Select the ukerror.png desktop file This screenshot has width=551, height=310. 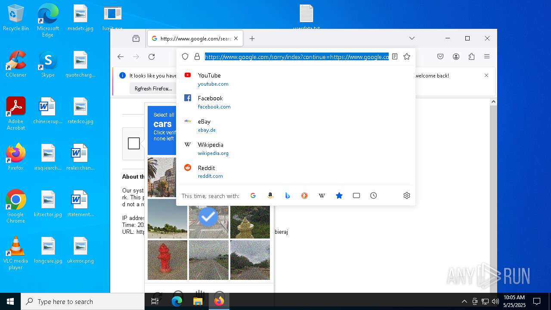click(80, 250)
